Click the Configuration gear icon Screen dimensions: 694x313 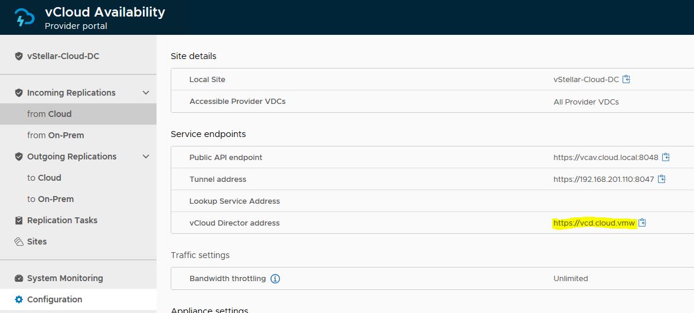19,299
